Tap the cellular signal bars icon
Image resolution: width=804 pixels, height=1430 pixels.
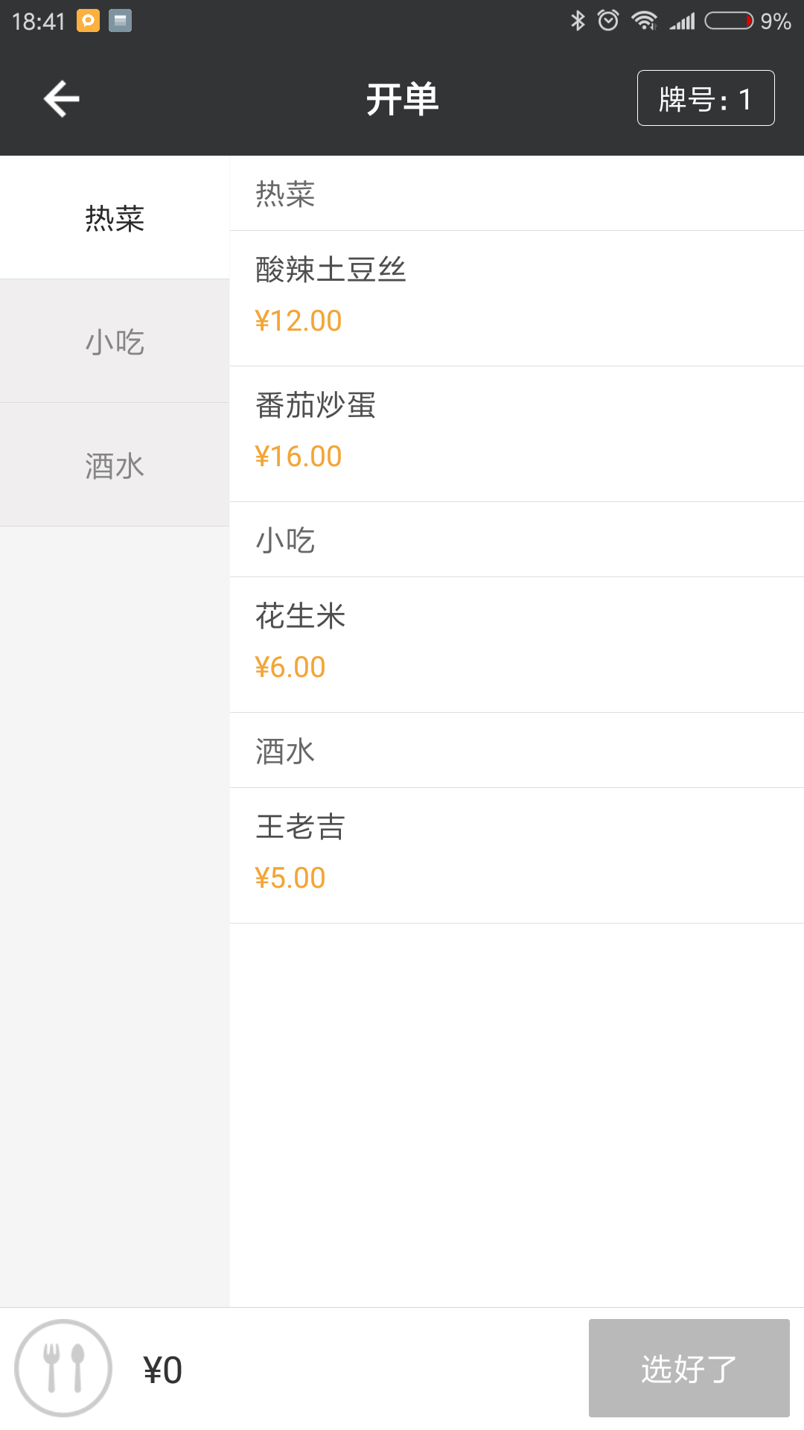click(x=682, y=21)
